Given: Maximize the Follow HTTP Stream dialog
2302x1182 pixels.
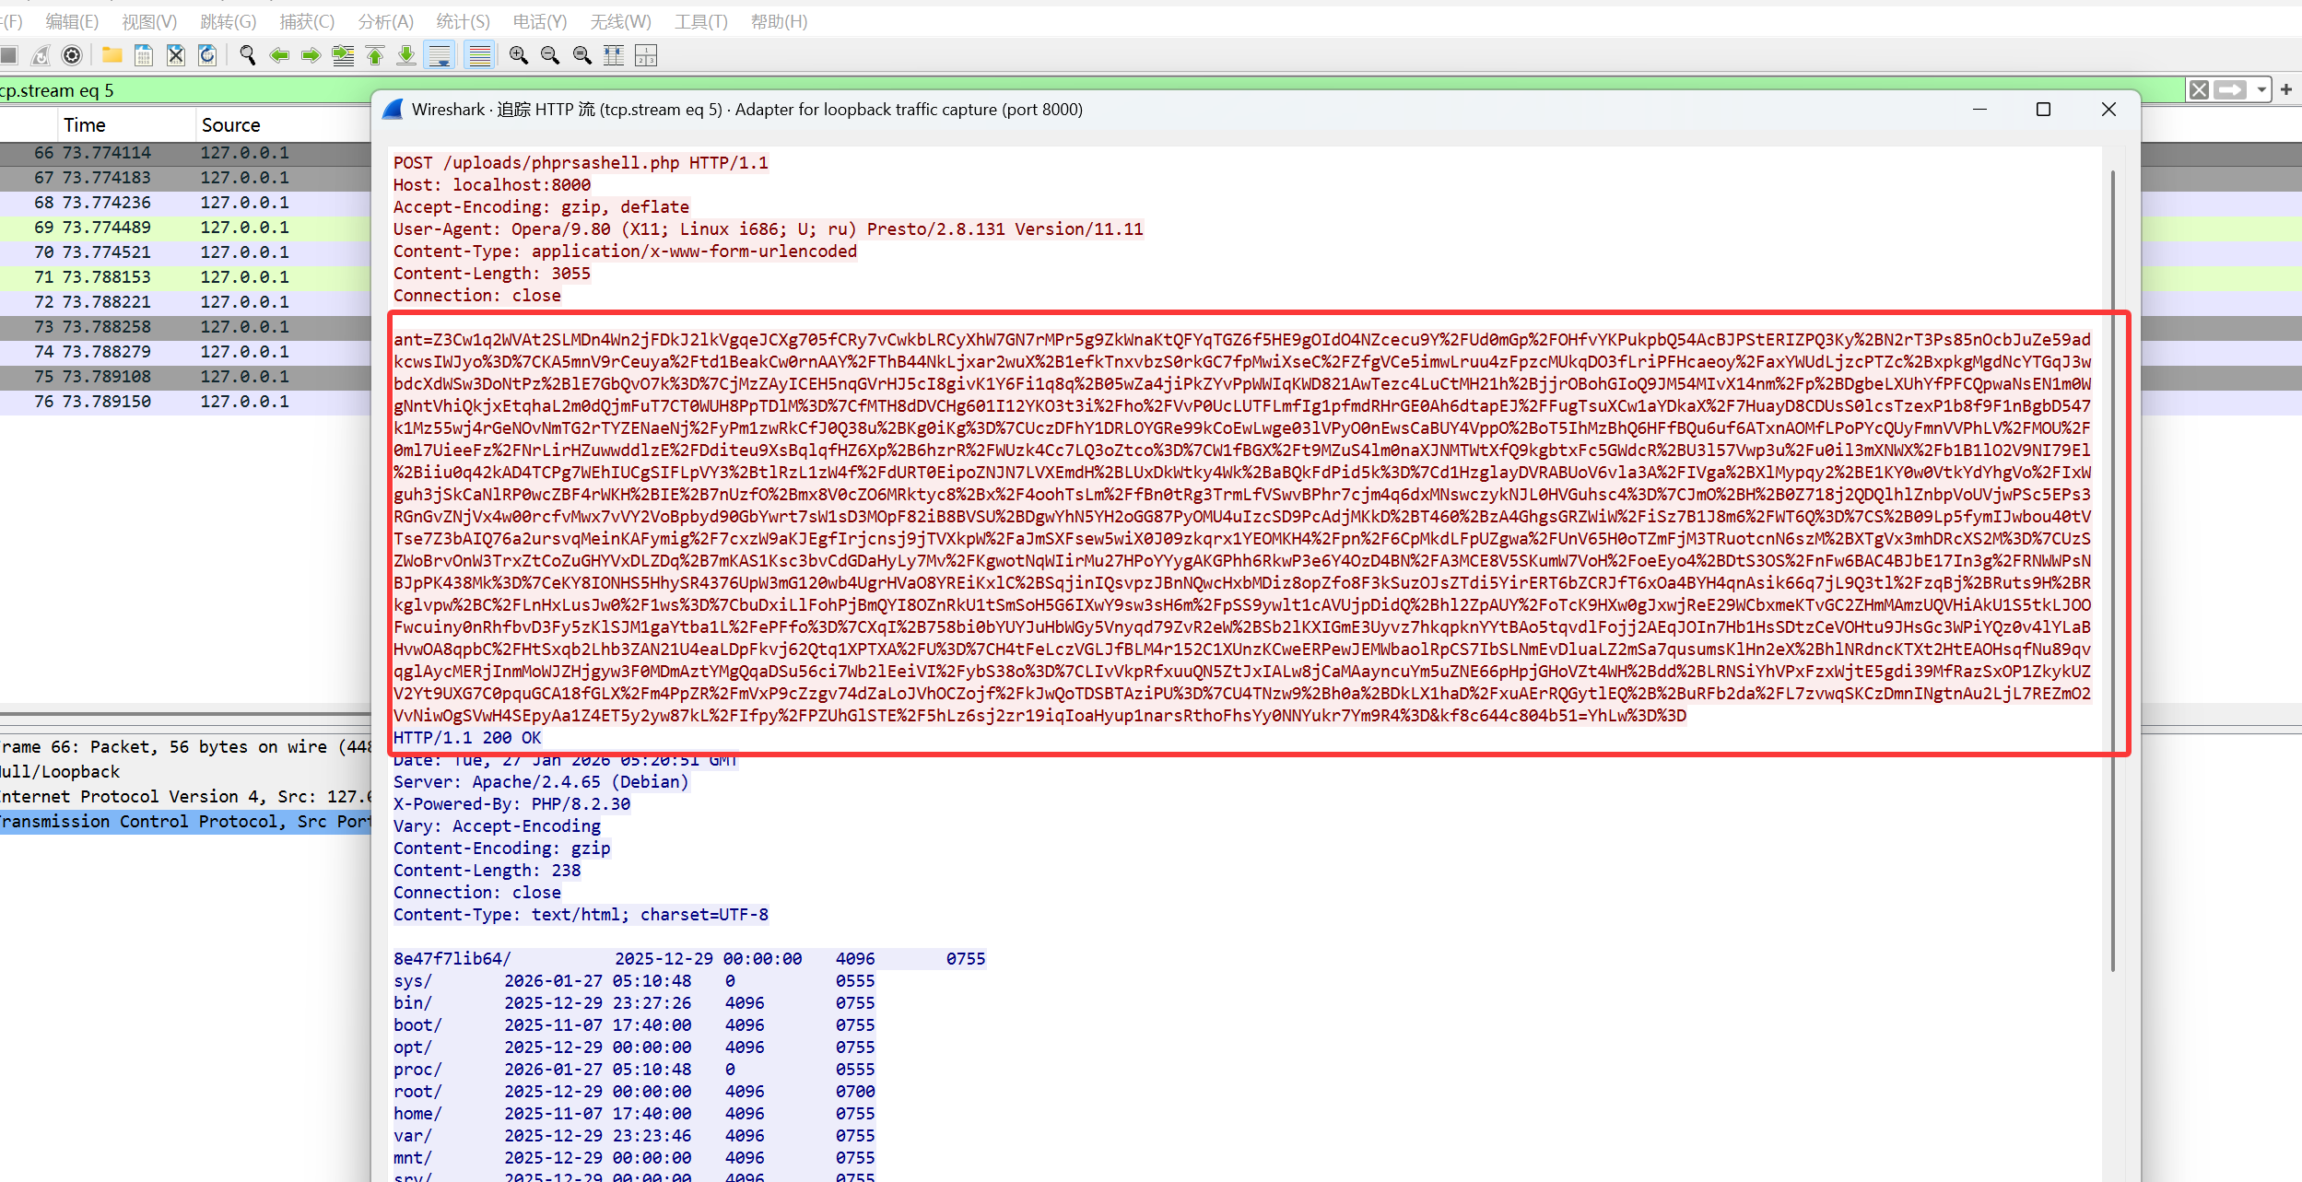Looking at the screenshot, I should [x=2043, y=110].
